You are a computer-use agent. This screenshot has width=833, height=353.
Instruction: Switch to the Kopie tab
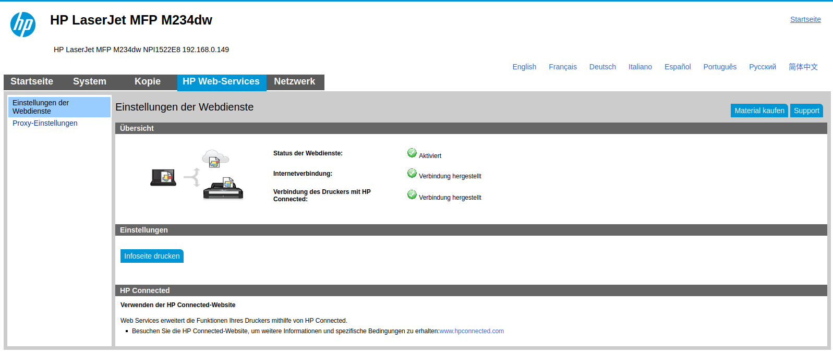tap(148, 82)
